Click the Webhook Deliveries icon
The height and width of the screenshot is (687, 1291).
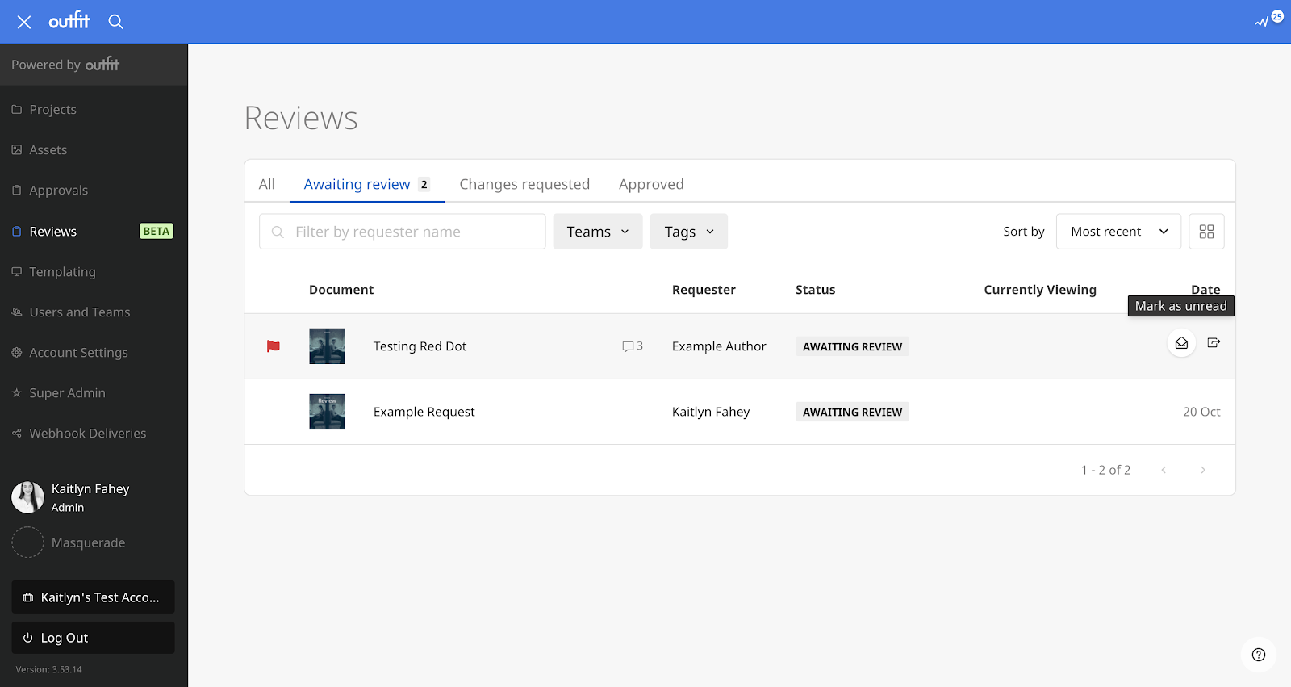pos(17,434)
